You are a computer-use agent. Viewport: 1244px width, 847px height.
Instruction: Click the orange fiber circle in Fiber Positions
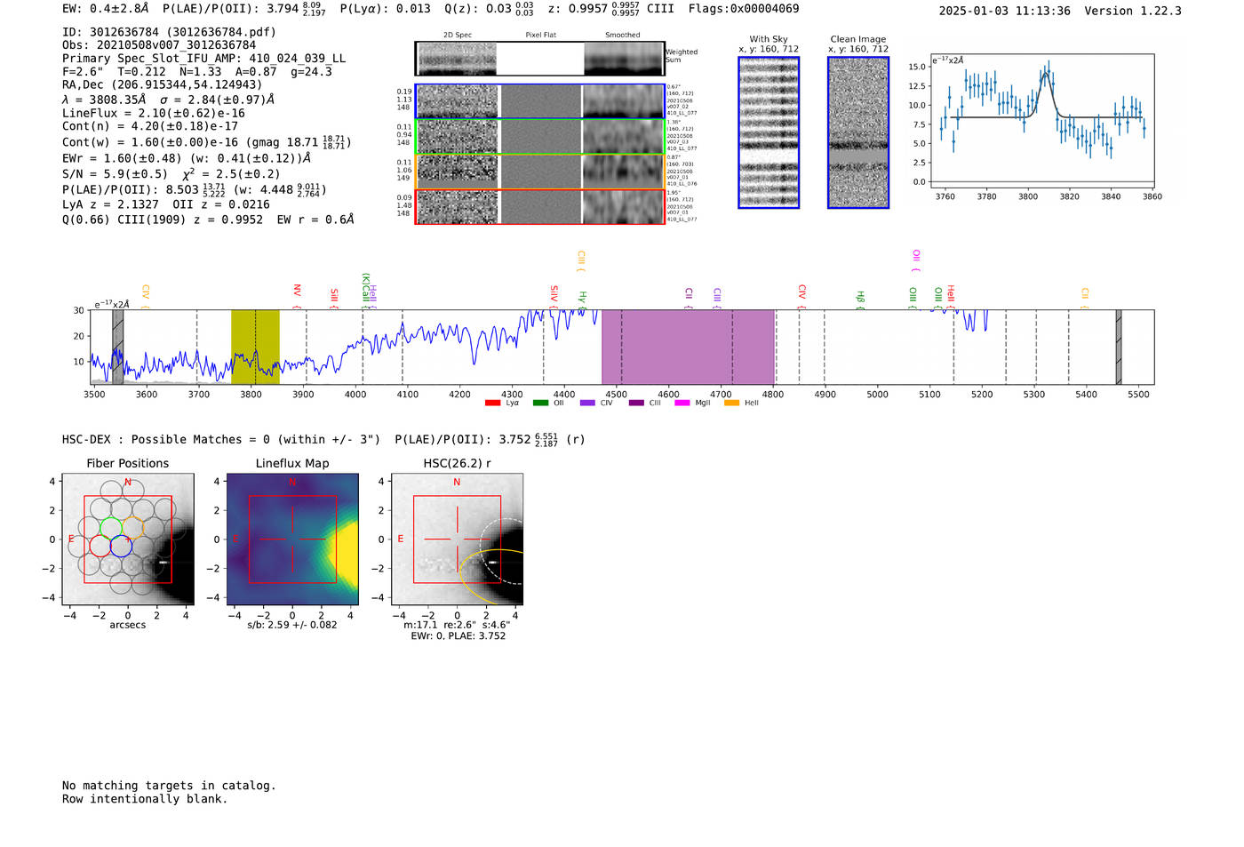point(132,527)
